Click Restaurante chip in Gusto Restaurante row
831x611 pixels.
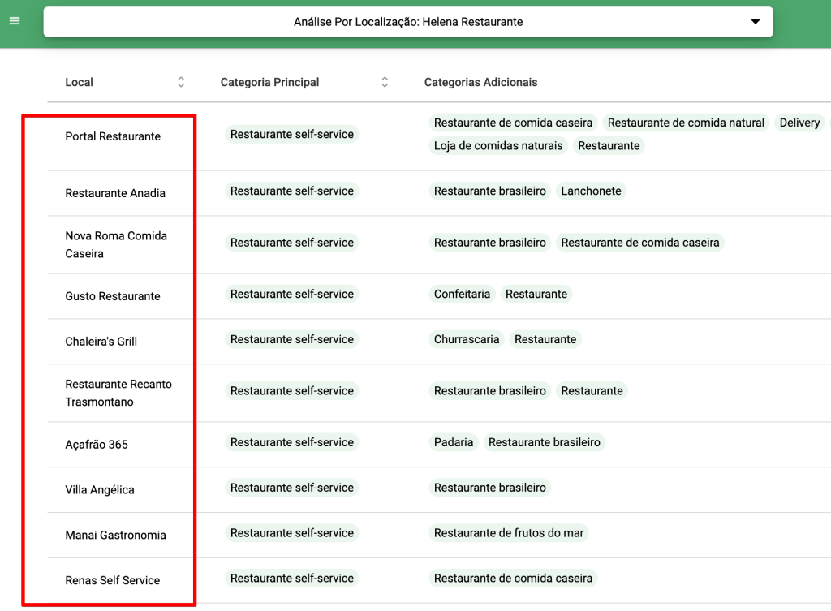coord(536,294)
